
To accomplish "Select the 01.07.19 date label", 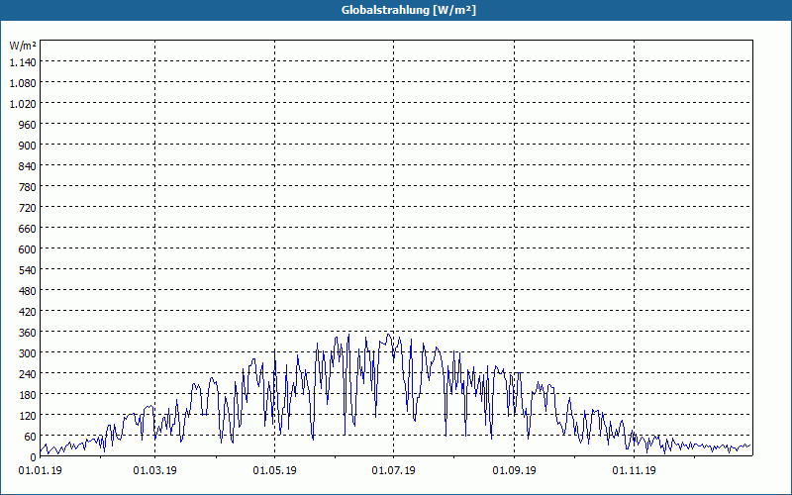I will [393, 471].
